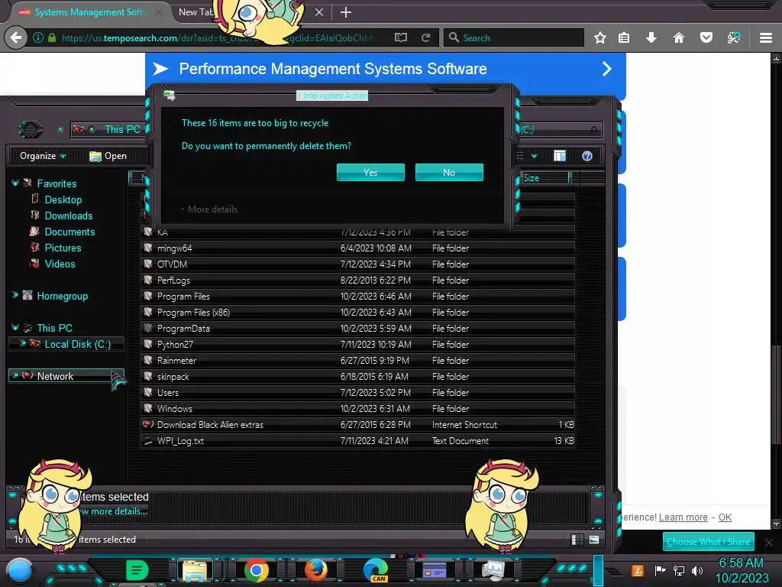The height and width of the screenshot is (587, 782).
Task: Open the Firefox downloads arrow
Action: [x=651, y=37]
